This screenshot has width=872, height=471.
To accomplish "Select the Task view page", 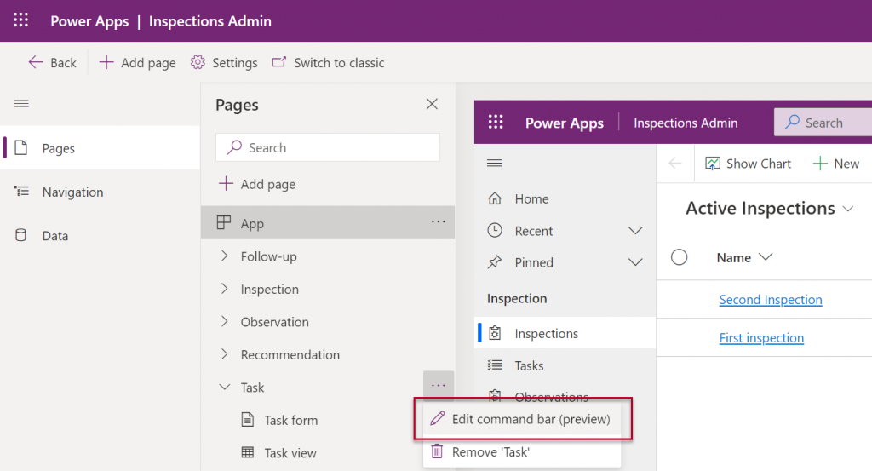I will (290, 452).
